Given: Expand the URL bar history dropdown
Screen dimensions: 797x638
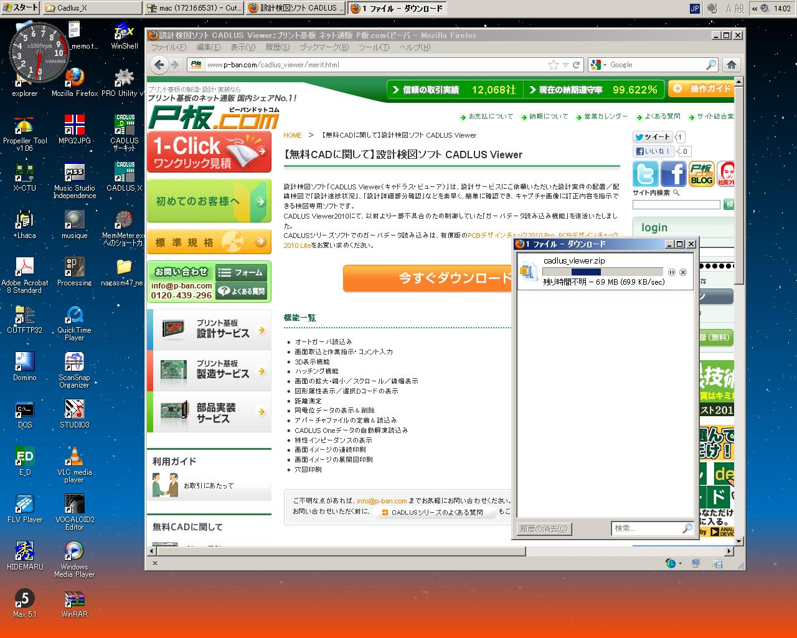Looking at the screenshot, I should click(565, 65).
